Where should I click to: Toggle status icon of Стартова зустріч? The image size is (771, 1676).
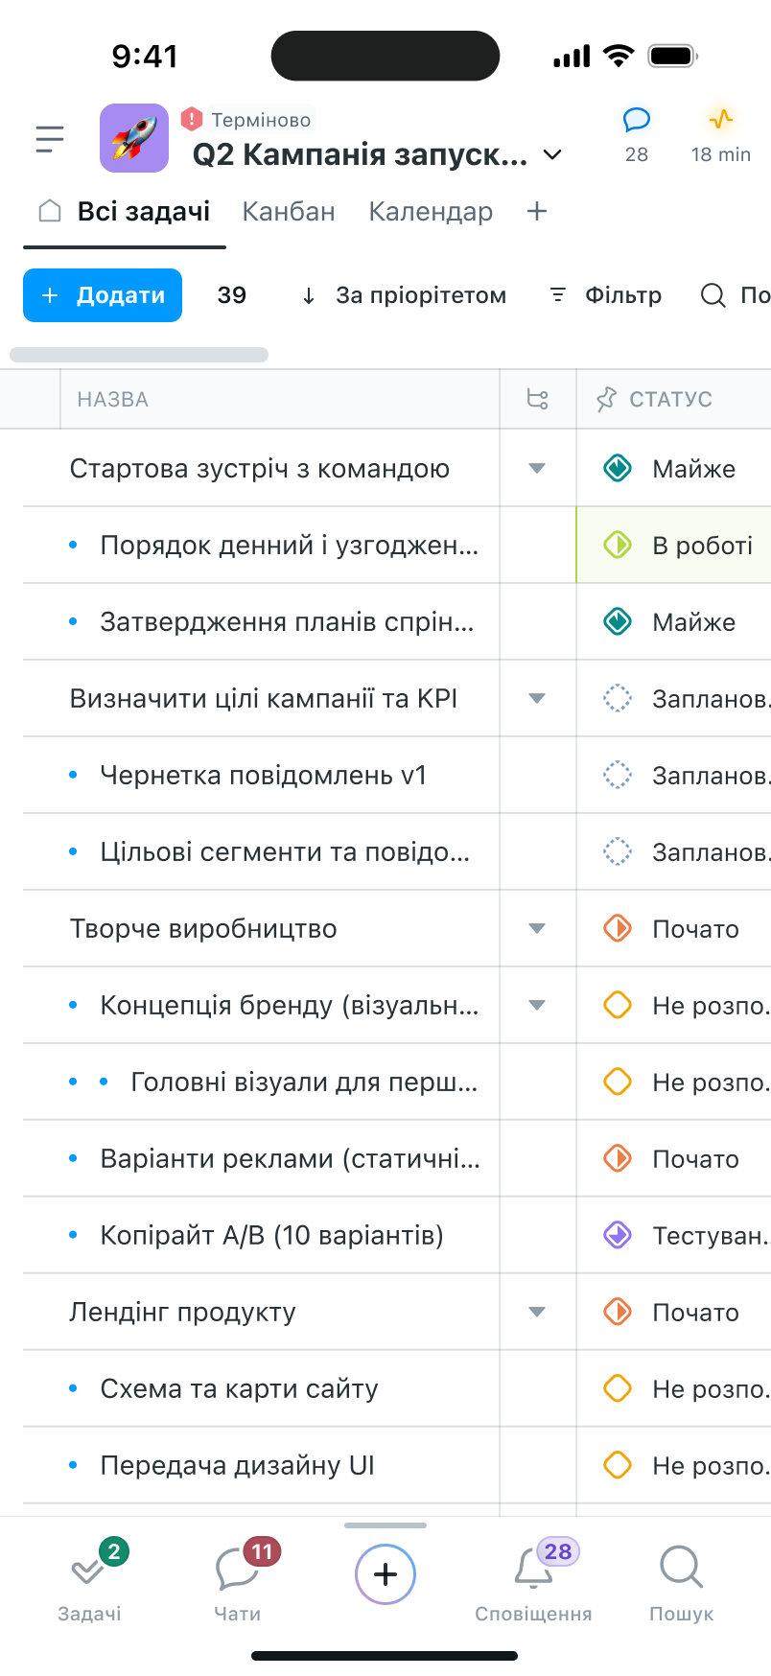click(618, 469)
